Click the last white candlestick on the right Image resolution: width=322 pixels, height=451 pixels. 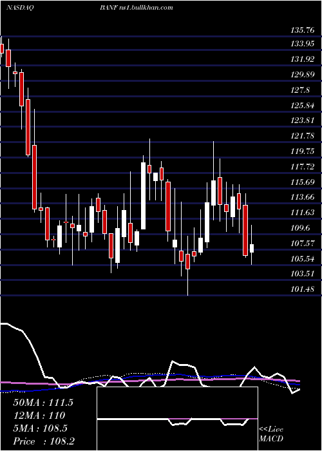[252, 248]
